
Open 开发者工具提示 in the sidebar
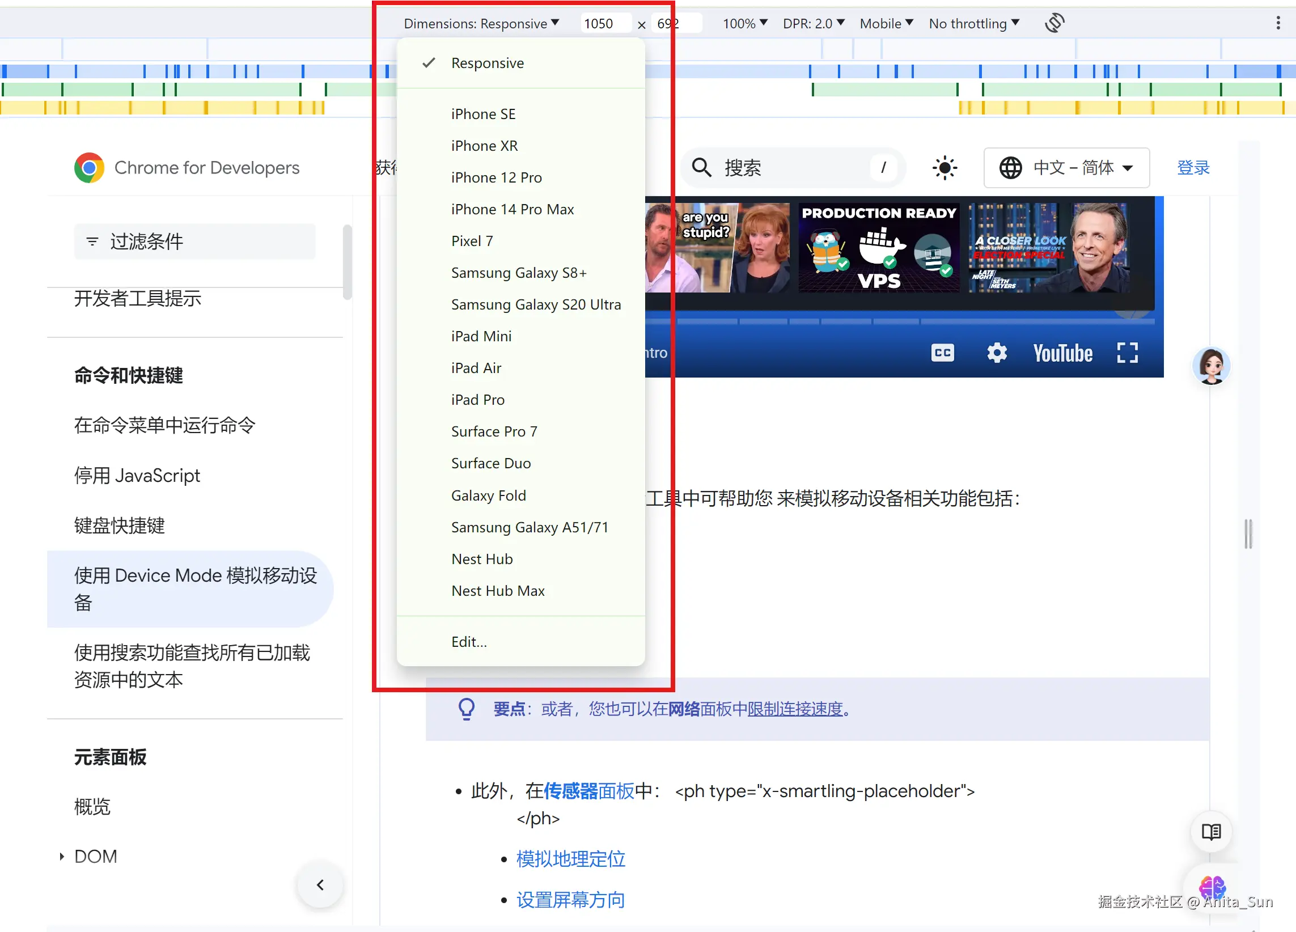tap(138, 298)
